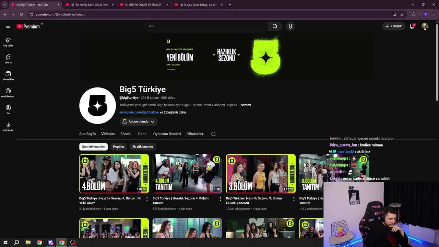Image resolution: width=439 pixels, height=247 pixels.
Task: Open the Gönderiler tab
Action: [195, 134]
